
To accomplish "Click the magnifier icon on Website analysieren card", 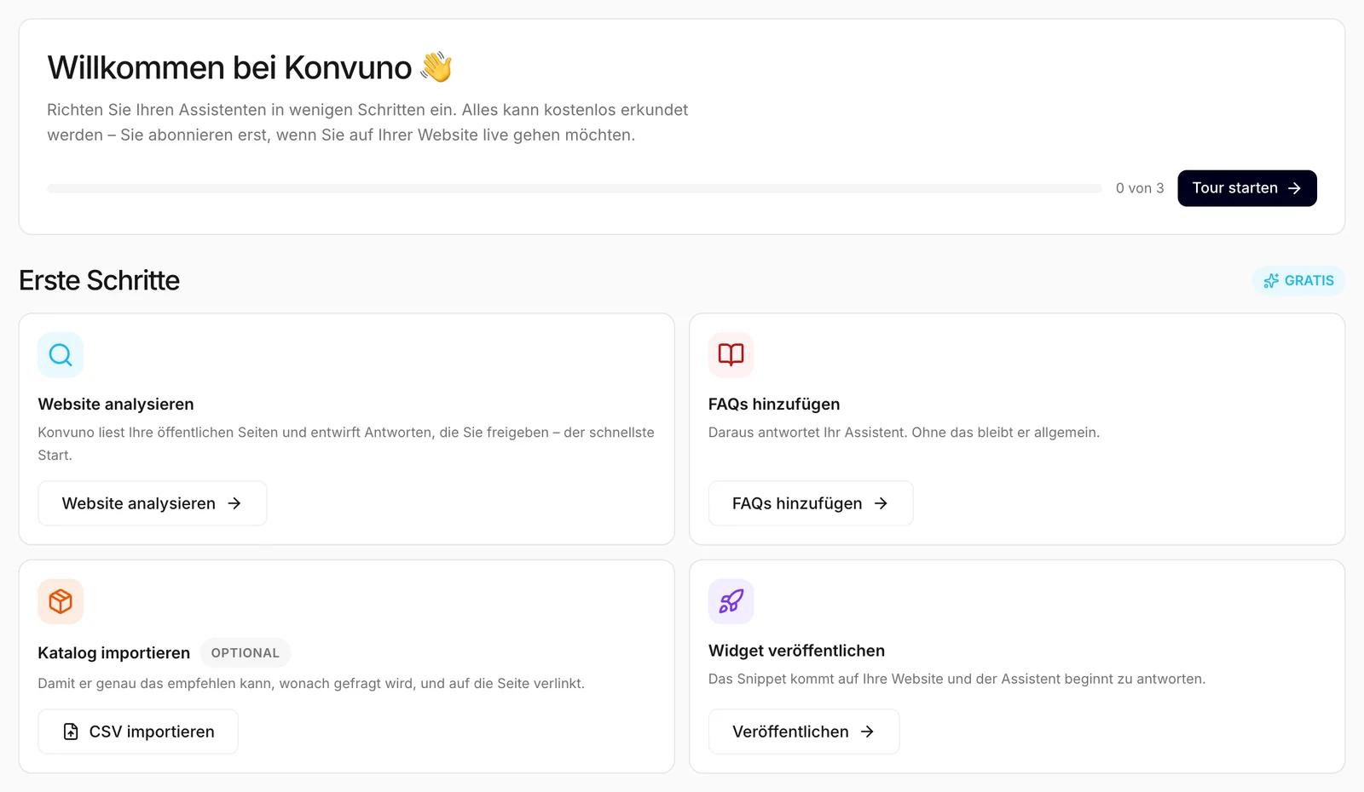I will 61,354.
